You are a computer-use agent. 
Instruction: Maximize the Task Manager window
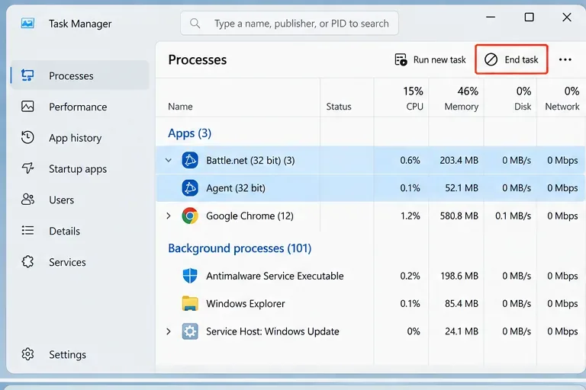coord(529,18)
